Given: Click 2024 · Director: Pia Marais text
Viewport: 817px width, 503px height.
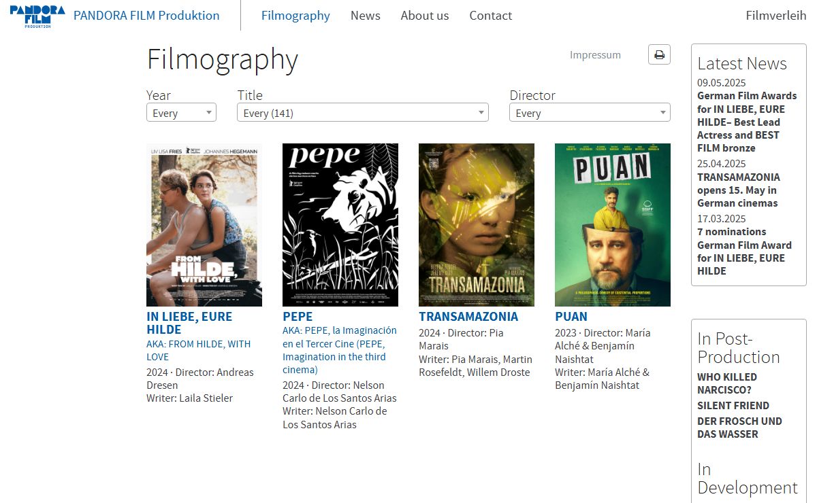Looking at the screenshot, I should click(461, 339).
